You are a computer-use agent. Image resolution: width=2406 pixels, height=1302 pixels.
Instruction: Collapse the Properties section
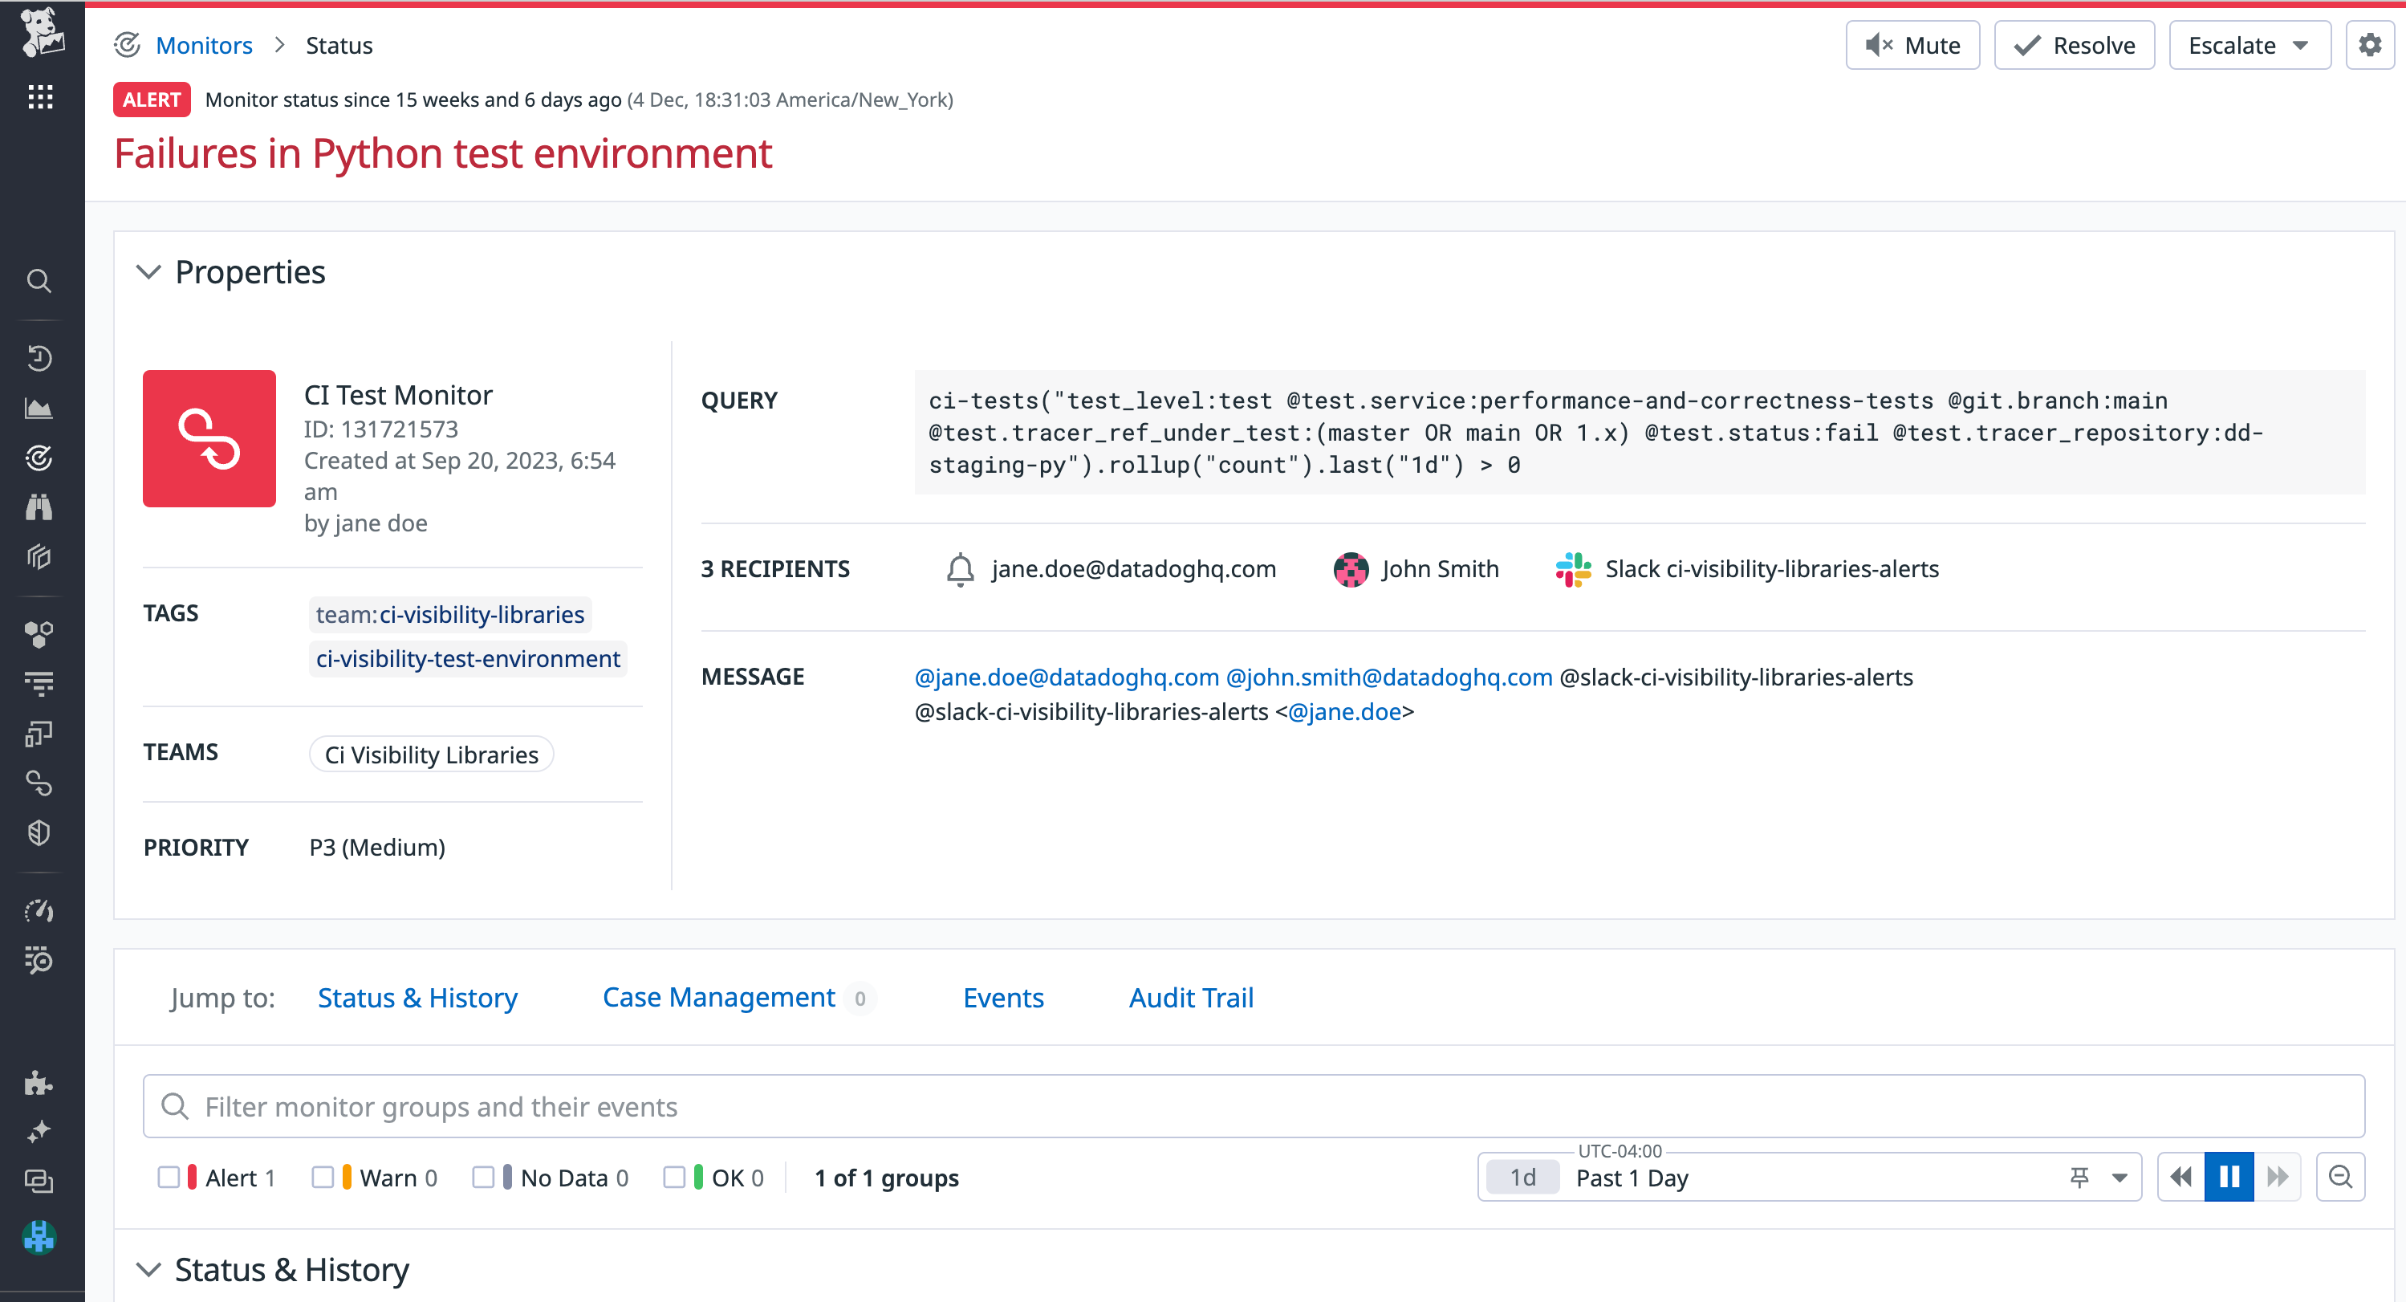[148, 272]
